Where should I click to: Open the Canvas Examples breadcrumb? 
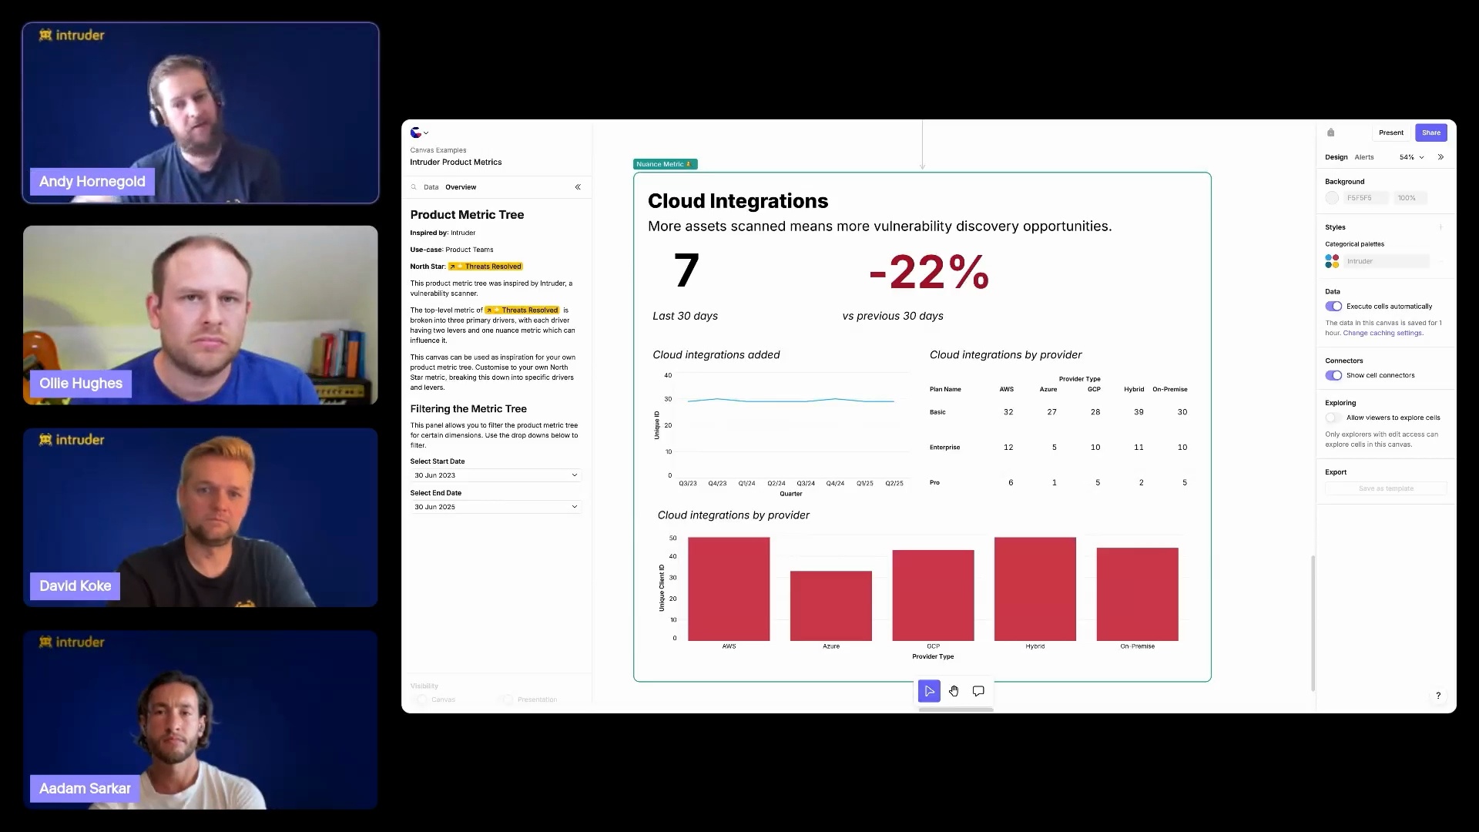tap(438, 150)
